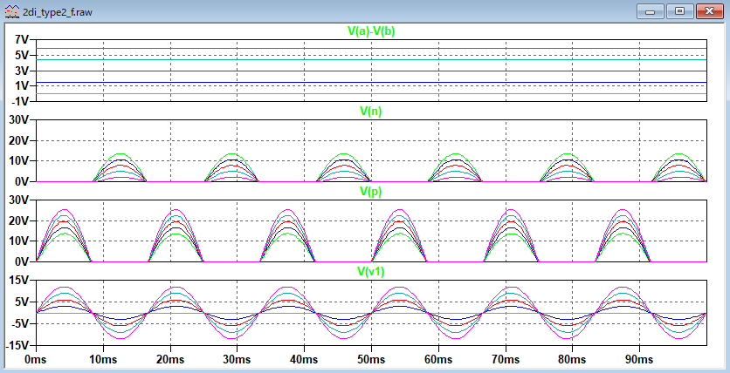Click the 0ms time axis label
Image resolution: width=730 pixels, height=373 pixels.
click(x=35, y=359)
